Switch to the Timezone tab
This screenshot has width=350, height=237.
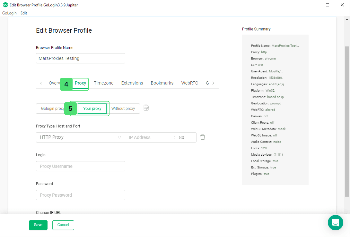pos(103,83)
